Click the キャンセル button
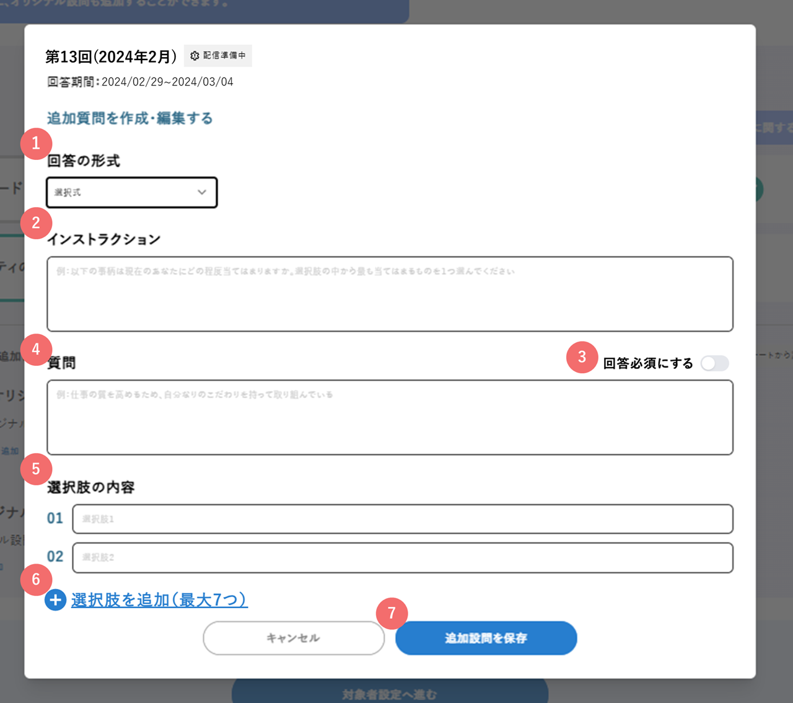Viewport: 793px width, 703px height. coord(294,638)
